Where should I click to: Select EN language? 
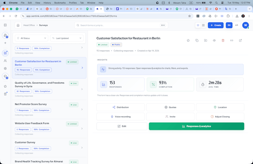[x=229, y=25]
